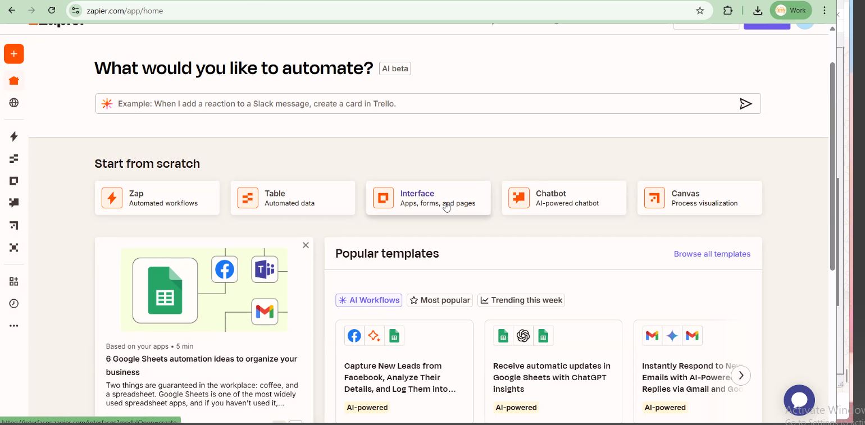Create a new Chatbot from scratch card
Screen dimensions: 865x425
[x=564, y=198]
